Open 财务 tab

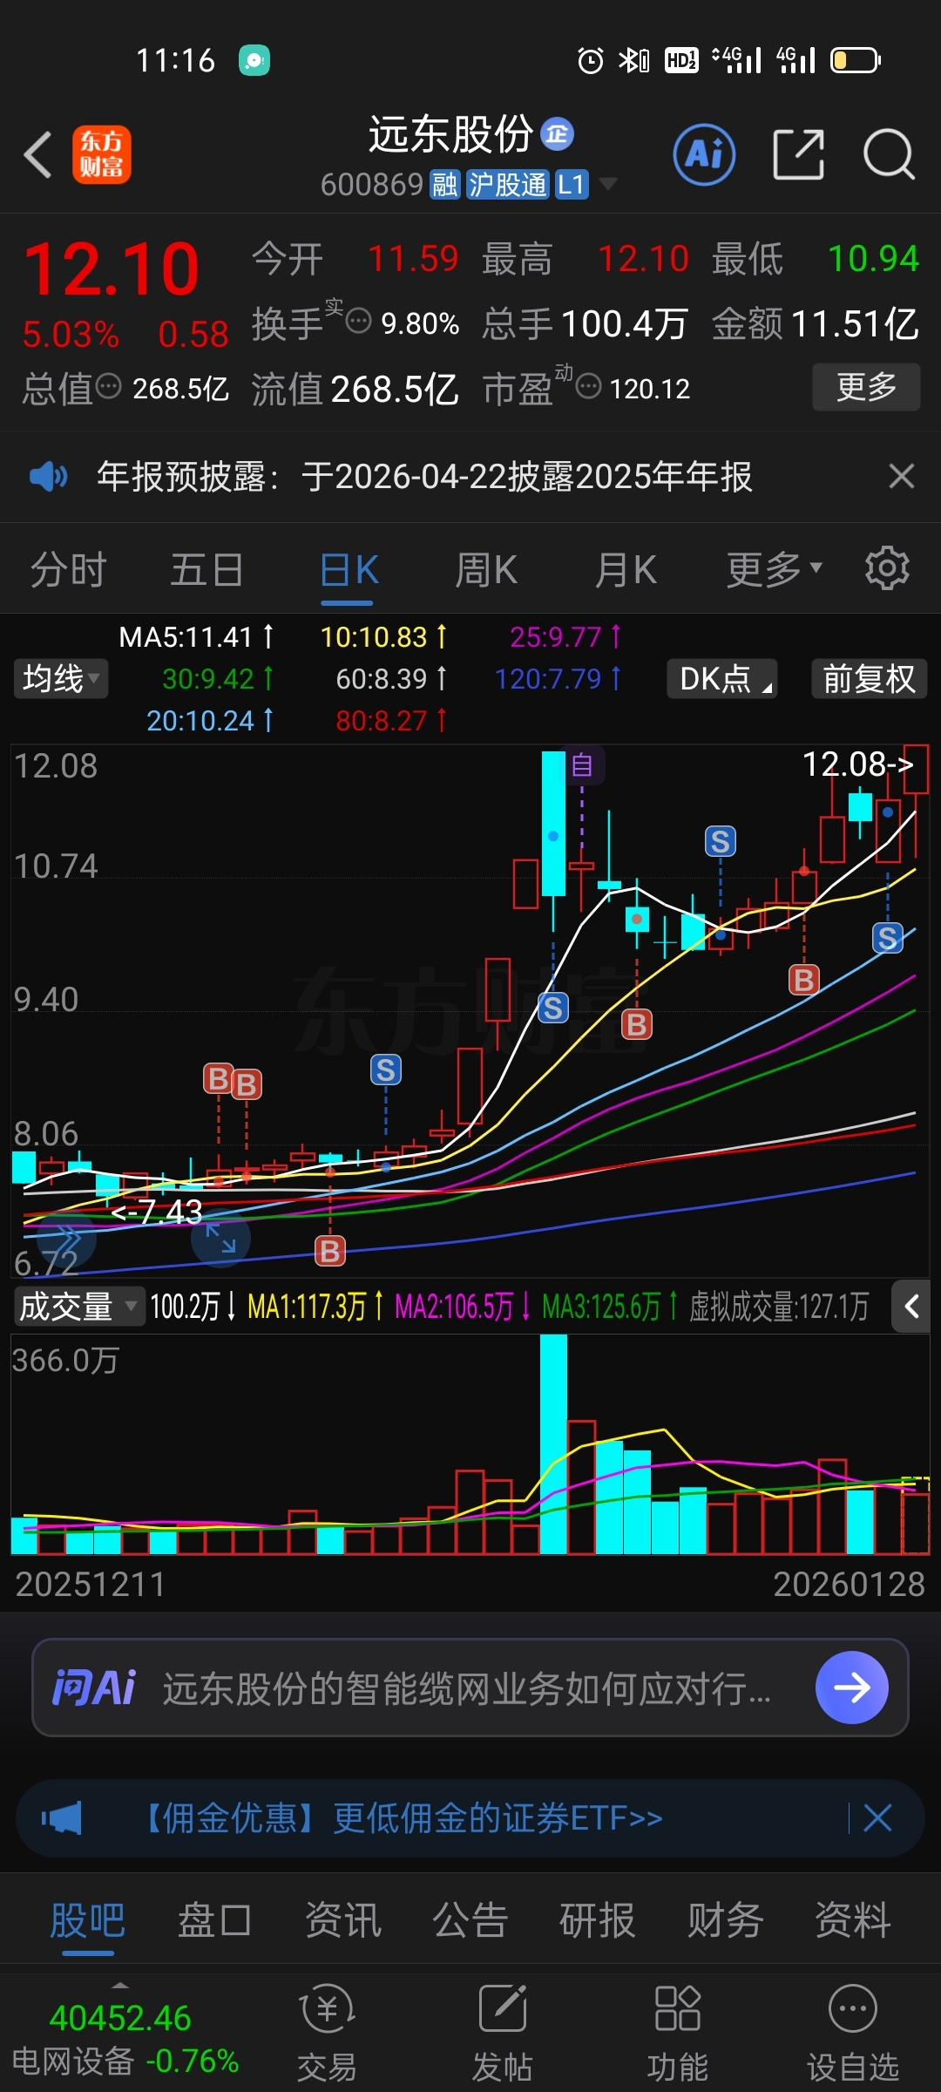(x=725, y=1920)
